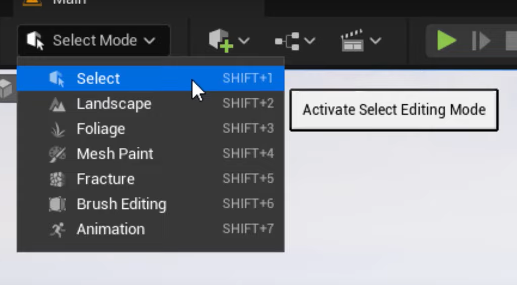Switch to Fracture editing mode
Screen dimensions: 517x285
tap(150, 179)
